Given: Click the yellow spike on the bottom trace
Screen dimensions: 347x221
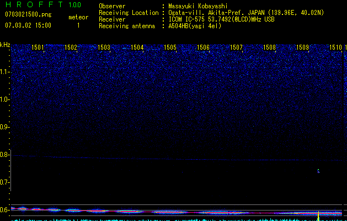Looking at the screenshot, I should pos(318,216).
